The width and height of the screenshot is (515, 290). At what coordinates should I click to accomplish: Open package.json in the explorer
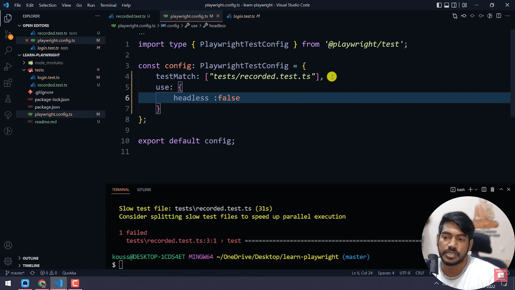[47, 107]
